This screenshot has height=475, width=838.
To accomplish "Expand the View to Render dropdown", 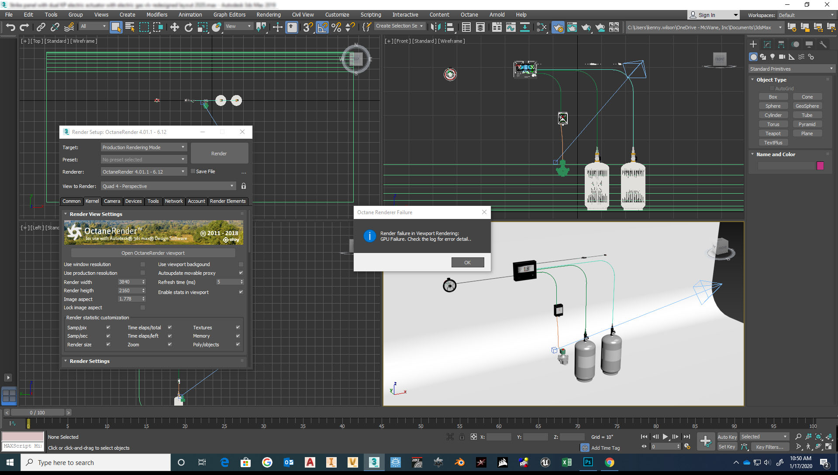I will (168, 186).
